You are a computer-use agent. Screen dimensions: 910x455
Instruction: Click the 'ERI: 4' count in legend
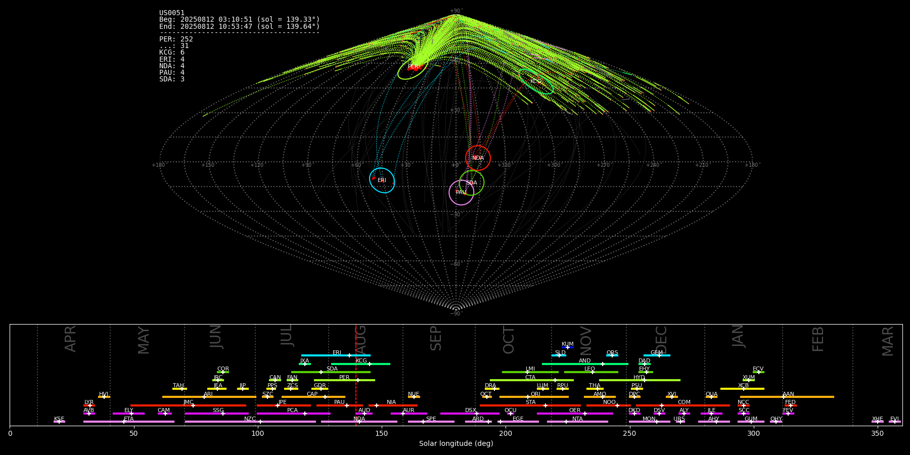[172, 59]
